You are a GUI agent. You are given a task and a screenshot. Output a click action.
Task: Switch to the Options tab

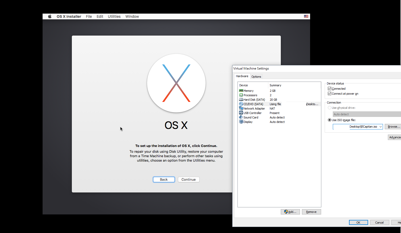pos(256,77)
